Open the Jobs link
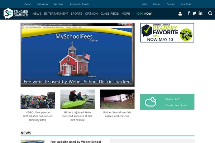Viewport: 215px width, 143px height. (x=144, y=4)
